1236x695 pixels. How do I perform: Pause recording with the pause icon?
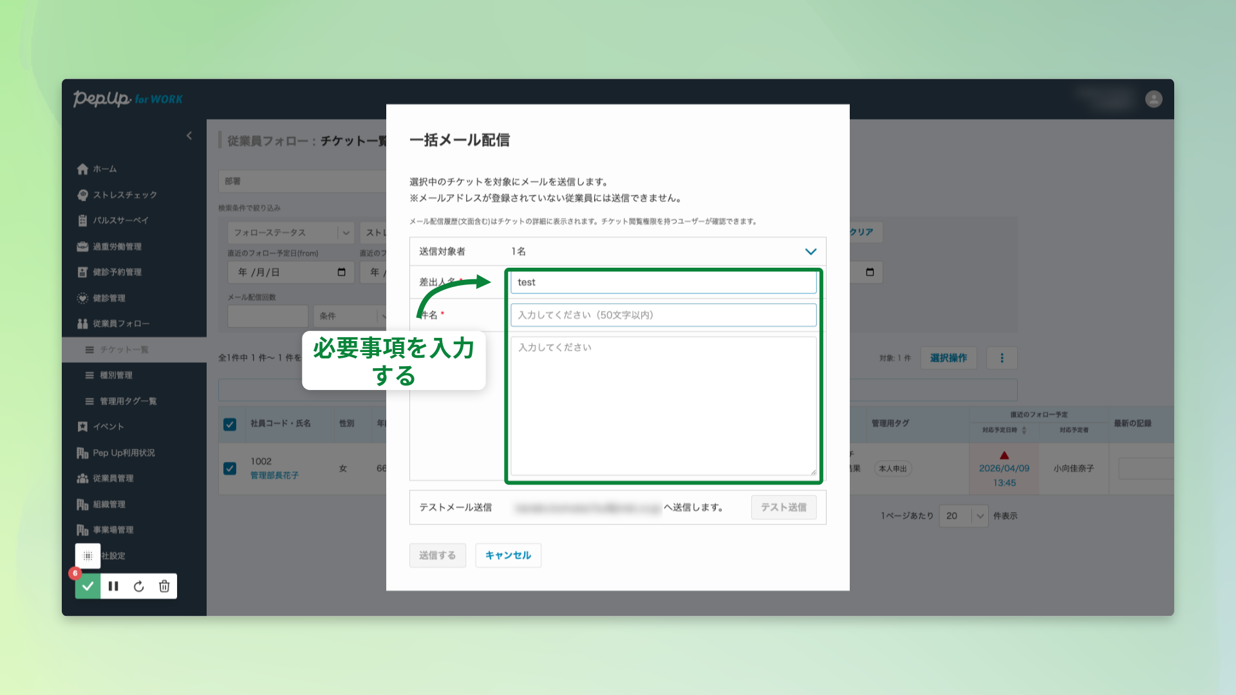pyautogui.click(x=113, y=586)
